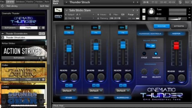The image size is (192, 108).
Task: Open Tree channel Default dropdown
Action: pos(96,91)
